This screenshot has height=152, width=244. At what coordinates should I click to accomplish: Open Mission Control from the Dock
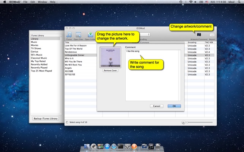tap(100, 146)
